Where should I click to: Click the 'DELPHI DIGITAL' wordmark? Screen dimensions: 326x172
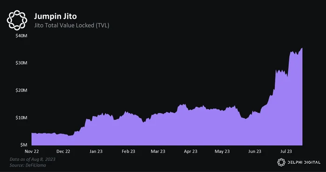(x=304, y=162)
